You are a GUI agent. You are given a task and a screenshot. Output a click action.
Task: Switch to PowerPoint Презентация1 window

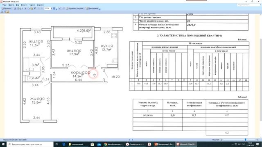(x=164, y=144)
